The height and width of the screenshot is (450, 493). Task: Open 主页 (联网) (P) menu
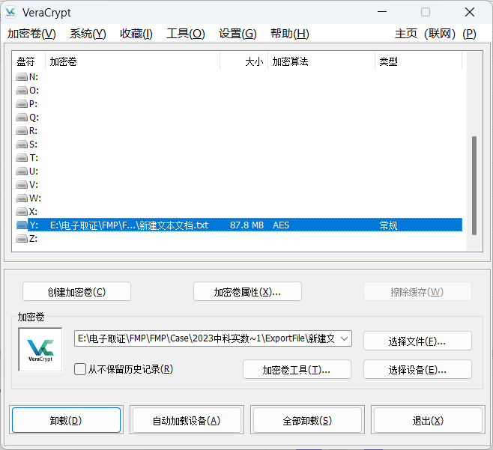[x=435, y=34]
